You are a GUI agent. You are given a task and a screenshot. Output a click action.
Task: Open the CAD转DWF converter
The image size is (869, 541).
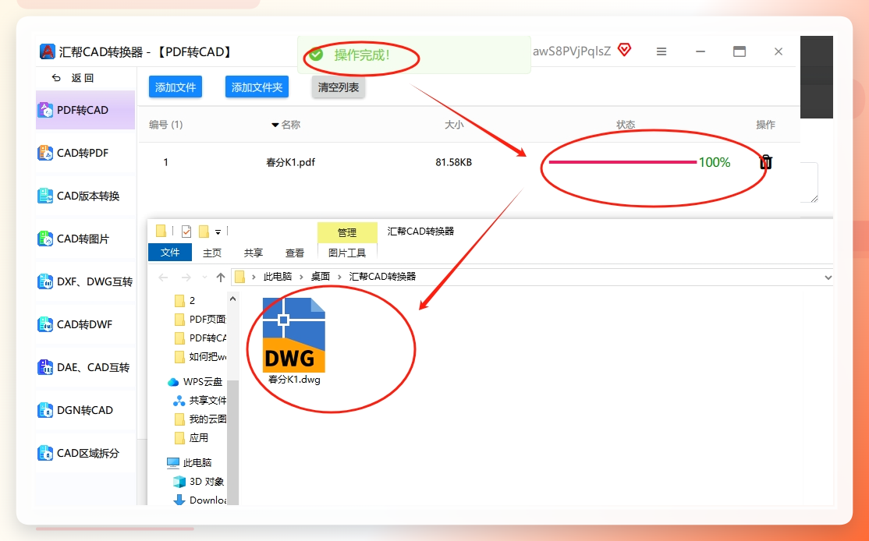[85, 324]
